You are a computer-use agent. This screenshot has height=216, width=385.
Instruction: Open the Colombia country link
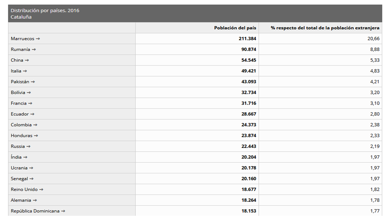24,125
